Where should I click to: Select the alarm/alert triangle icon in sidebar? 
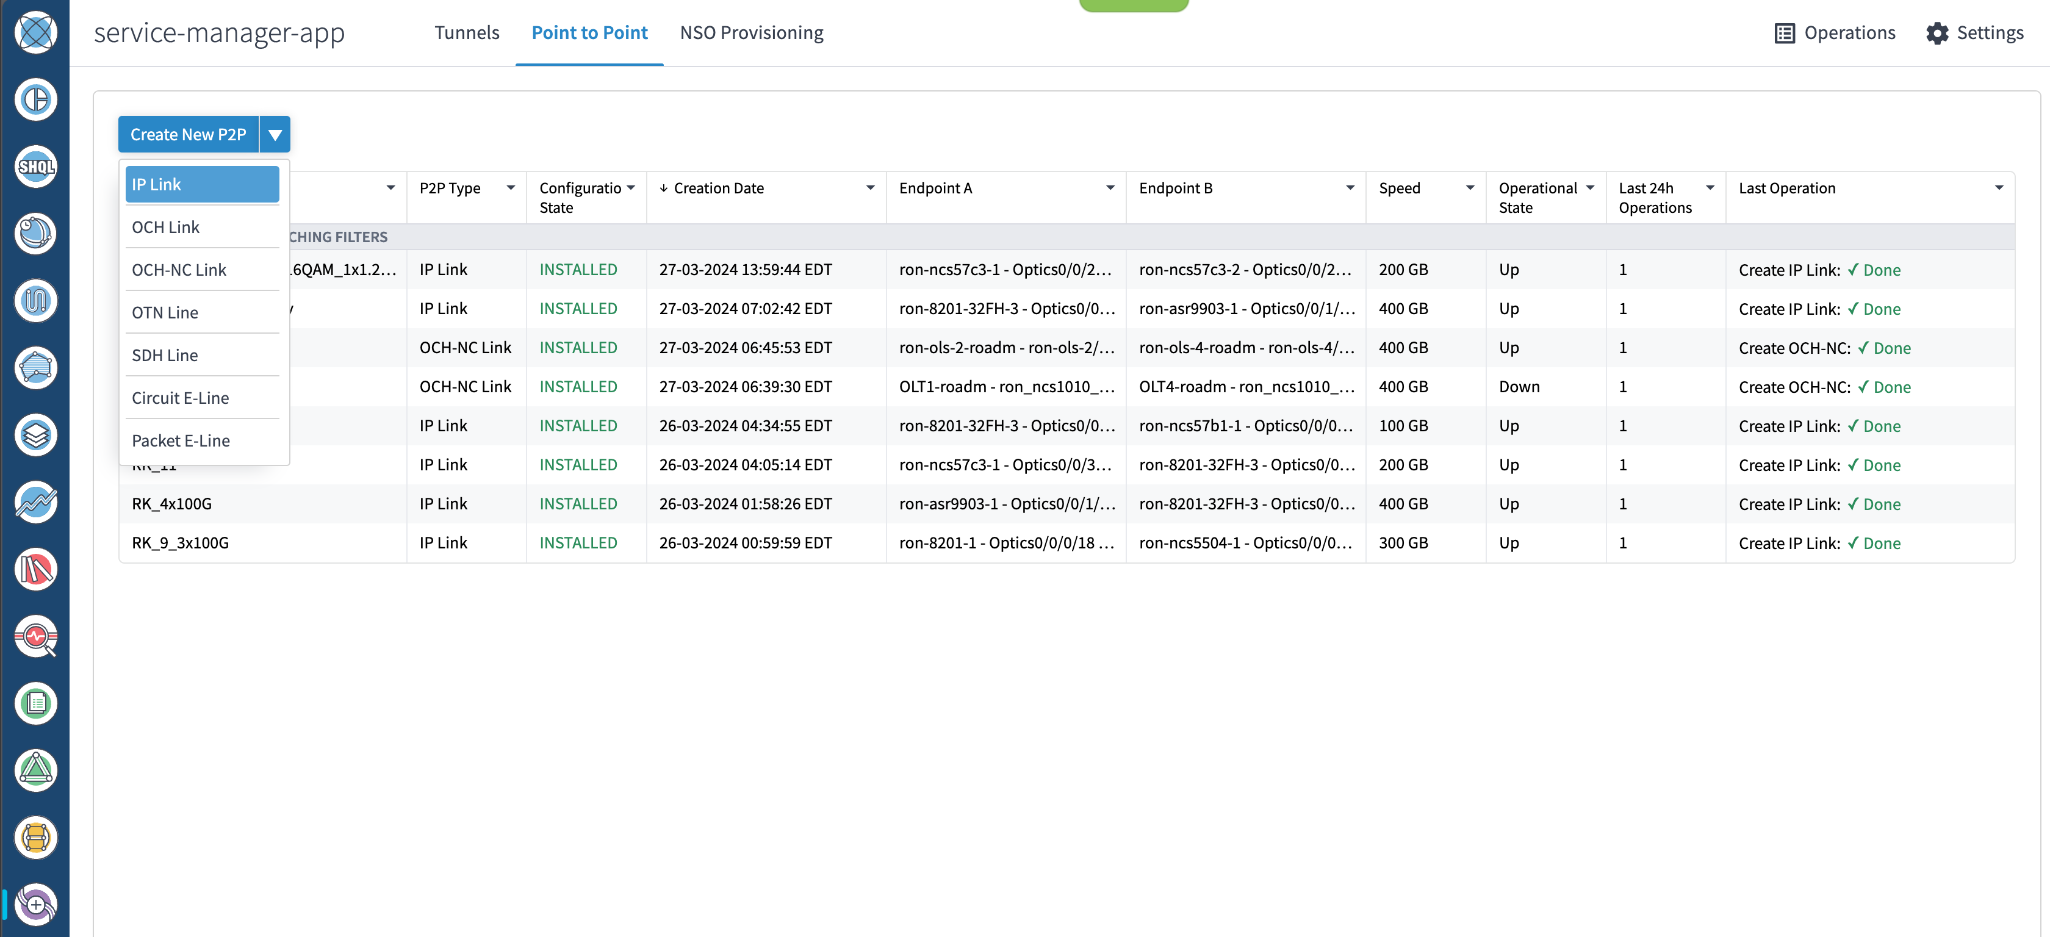[35, 770]
